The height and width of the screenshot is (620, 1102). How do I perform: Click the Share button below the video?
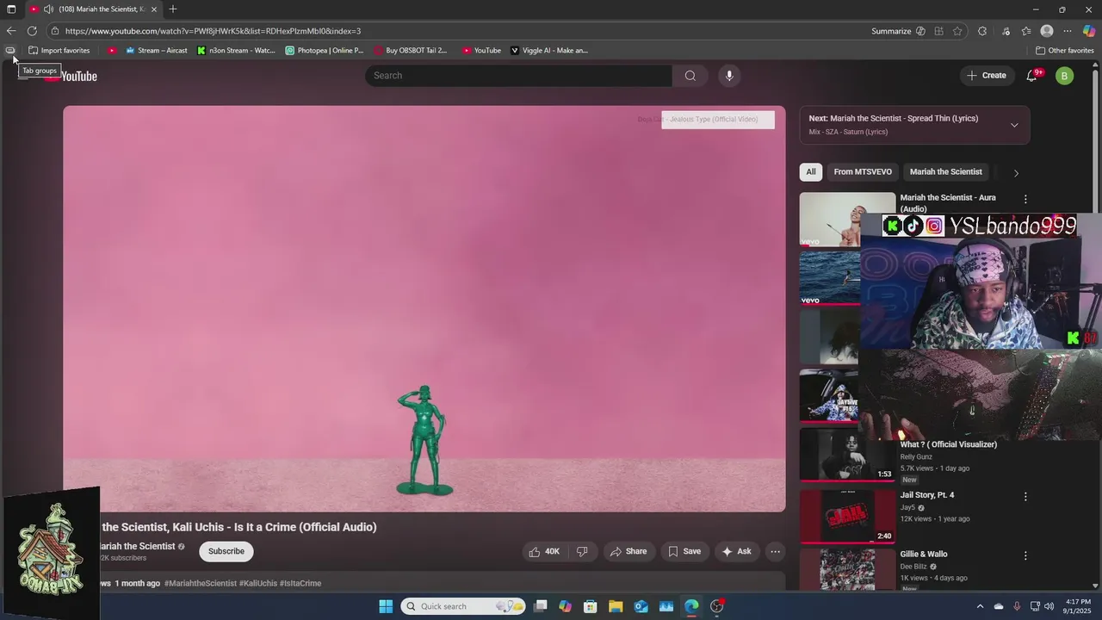click(628, 551)
